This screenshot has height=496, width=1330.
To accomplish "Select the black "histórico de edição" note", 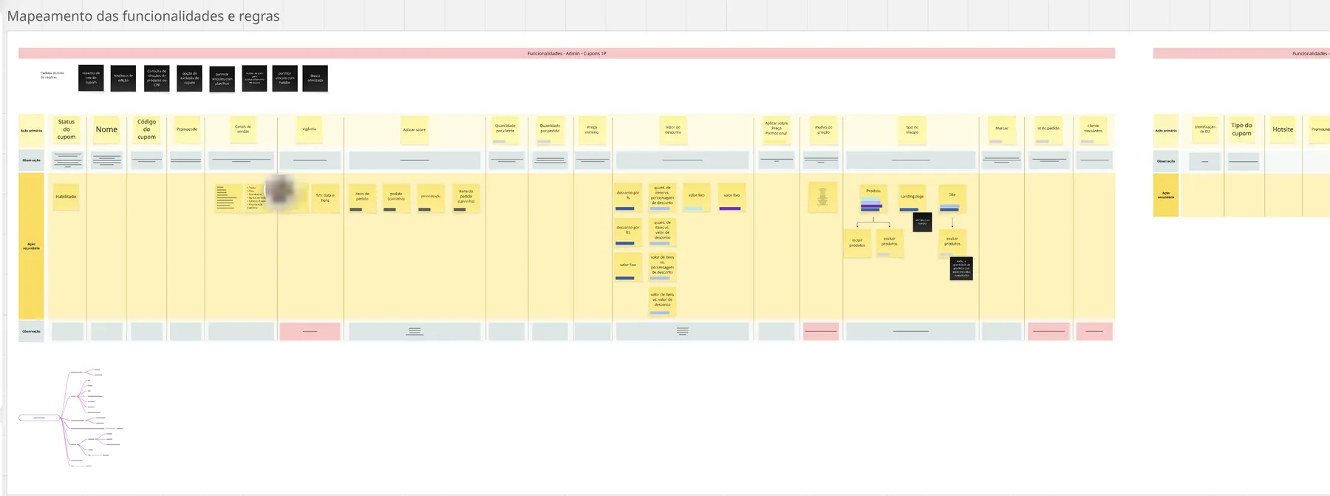I will [123, 78].
